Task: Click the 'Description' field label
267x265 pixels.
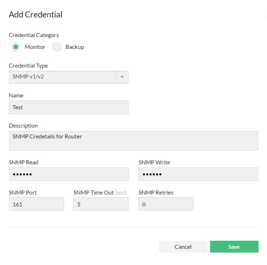Action: [x=23, y=126]
